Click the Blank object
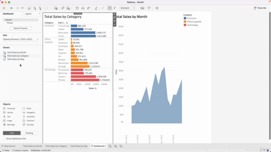The width and height of the screenshot is (271, 152). pyautogui.click(x=27, y=109)
